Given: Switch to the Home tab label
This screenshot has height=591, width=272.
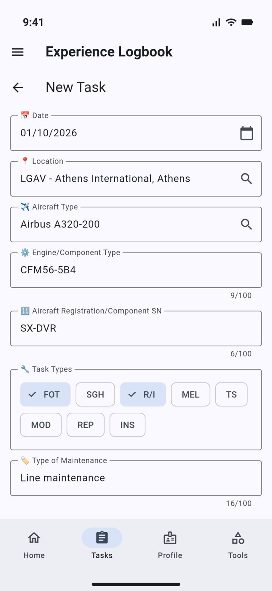Looking at the screenshot, I should pos(34,555).
